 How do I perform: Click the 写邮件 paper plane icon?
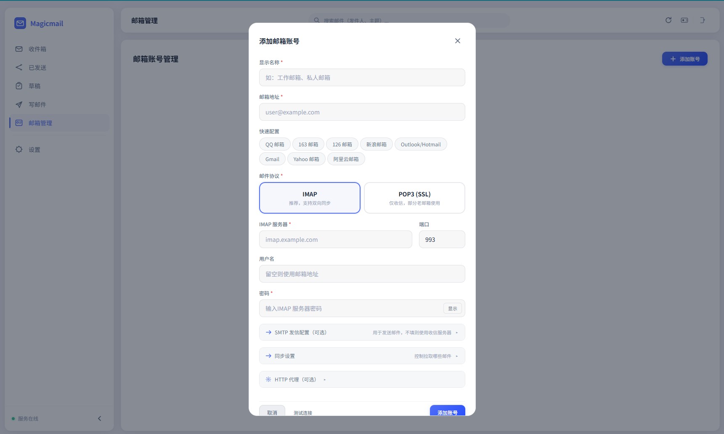19,104
